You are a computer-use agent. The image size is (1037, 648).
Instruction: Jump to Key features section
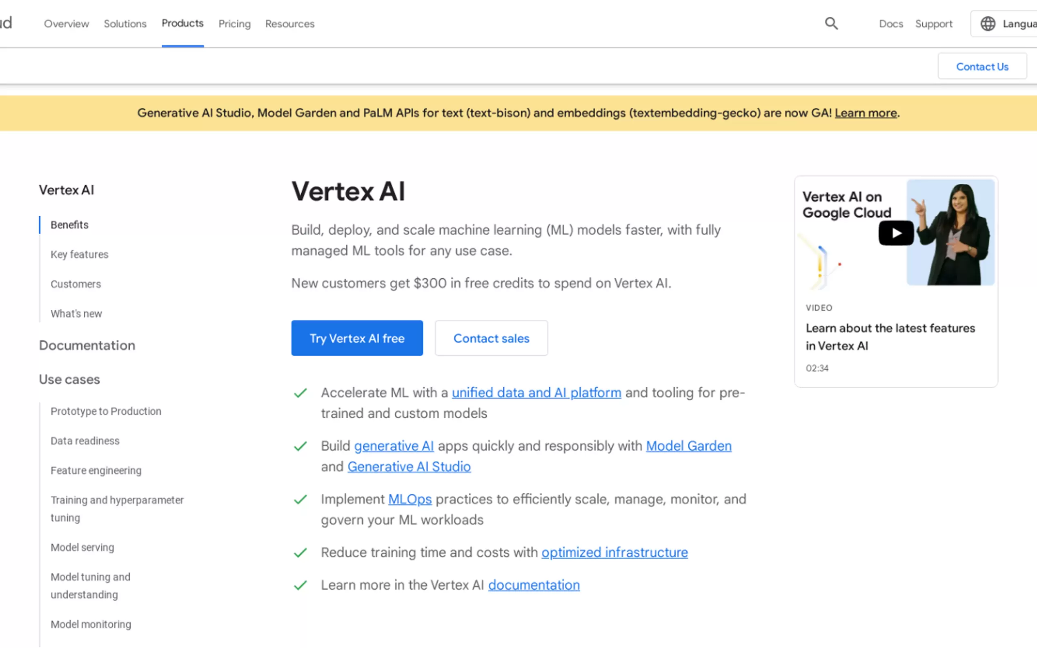[x=79, y=254]
